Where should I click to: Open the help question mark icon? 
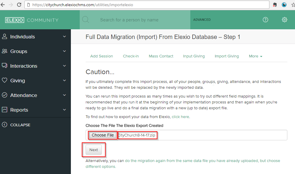pos(266,20)
